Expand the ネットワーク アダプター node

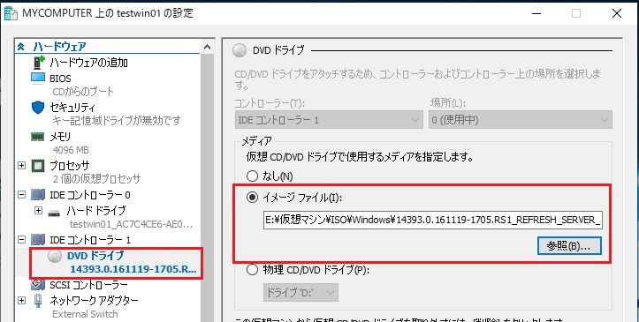[x=21, y=301]
